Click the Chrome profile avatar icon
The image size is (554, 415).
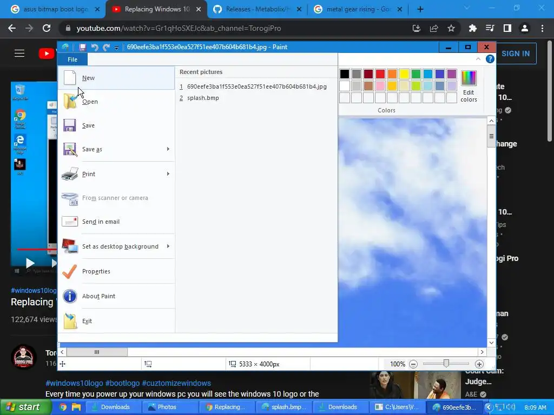tap(525, 28)
